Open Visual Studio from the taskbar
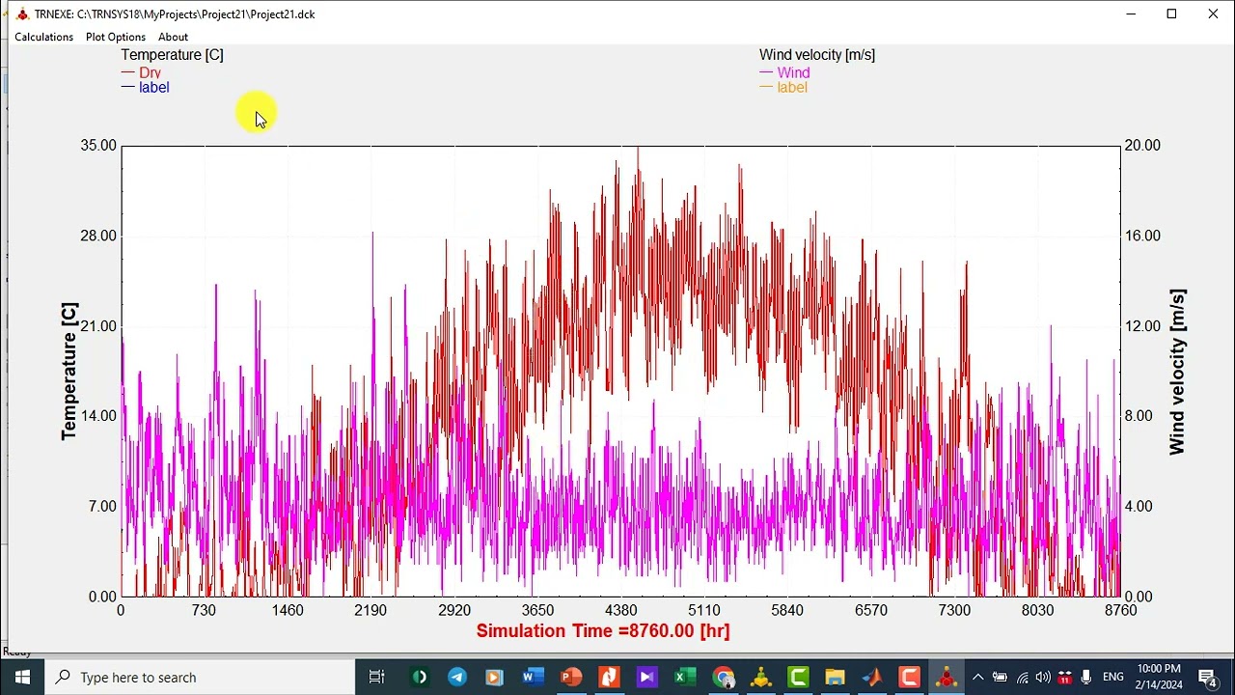 tap(646, 677)
